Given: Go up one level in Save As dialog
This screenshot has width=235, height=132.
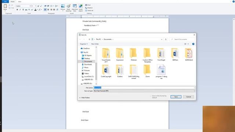Looking at the screenshot, I should pyautogui.click(x=89, y=39).
